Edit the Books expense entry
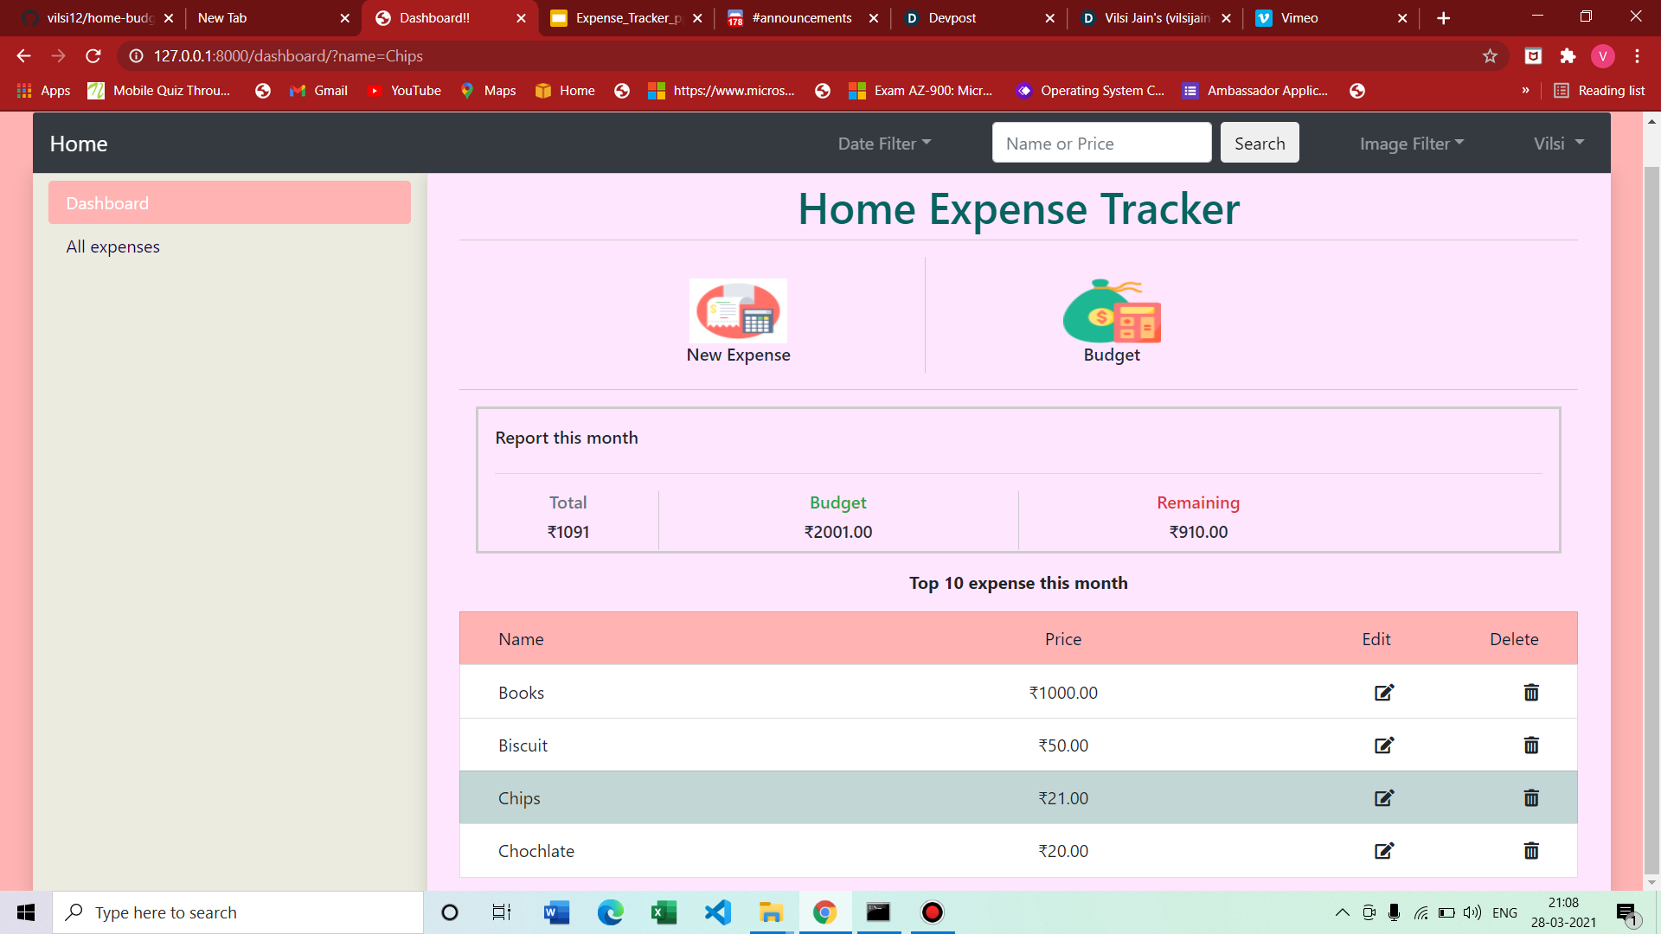 1383,693
